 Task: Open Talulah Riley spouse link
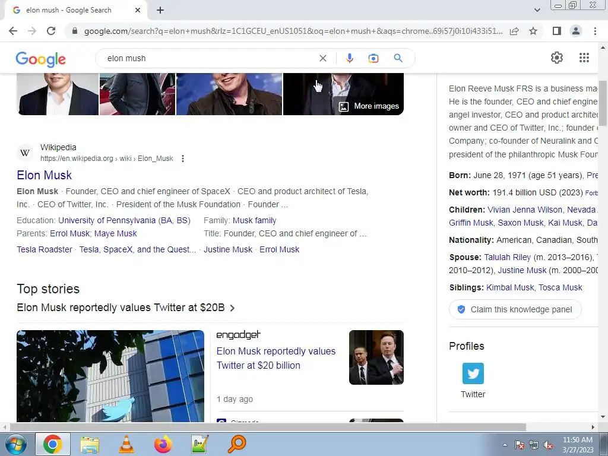(x=507, y=258)
